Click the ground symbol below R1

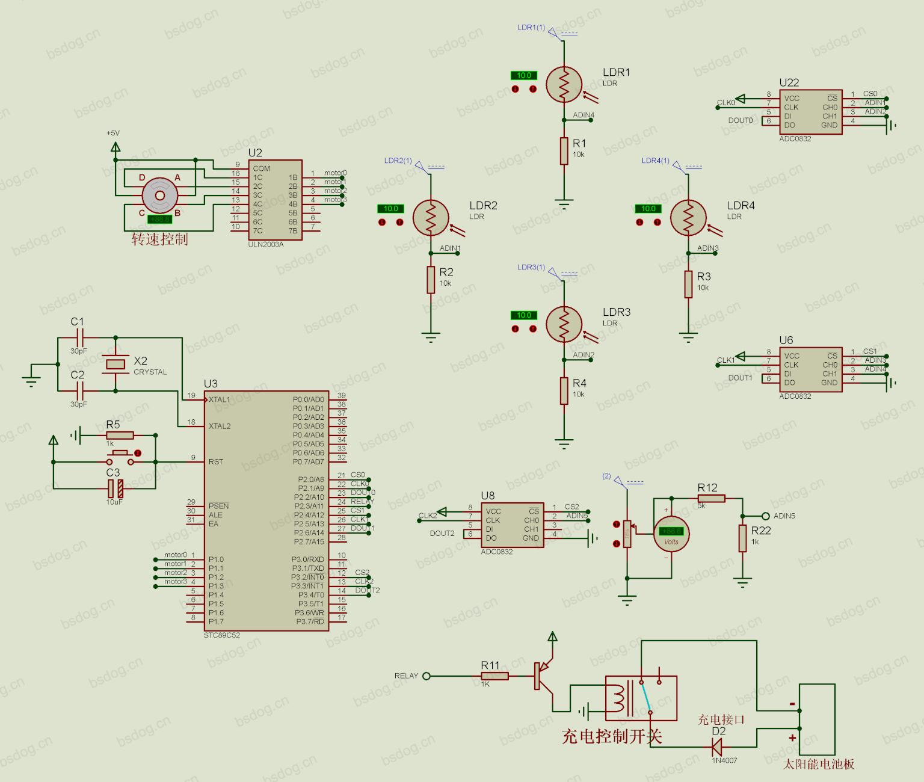coord(564,203)
